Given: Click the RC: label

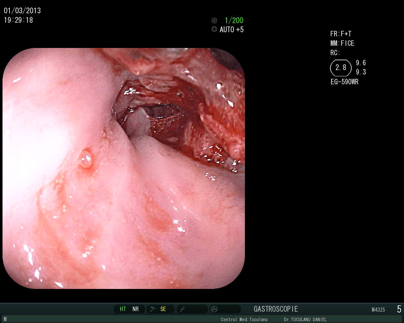Looking at the screenshot, I should 335,53.
